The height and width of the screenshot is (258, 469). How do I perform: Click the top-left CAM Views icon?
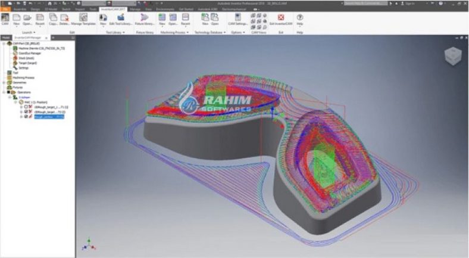click(253, 15)
